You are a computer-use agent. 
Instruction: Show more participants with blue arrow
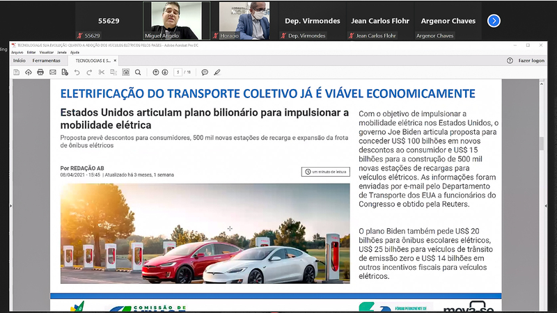494,21
